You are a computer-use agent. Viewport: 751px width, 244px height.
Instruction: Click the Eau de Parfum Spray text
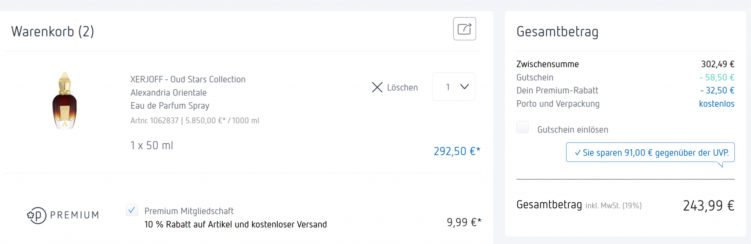point(170,106)
